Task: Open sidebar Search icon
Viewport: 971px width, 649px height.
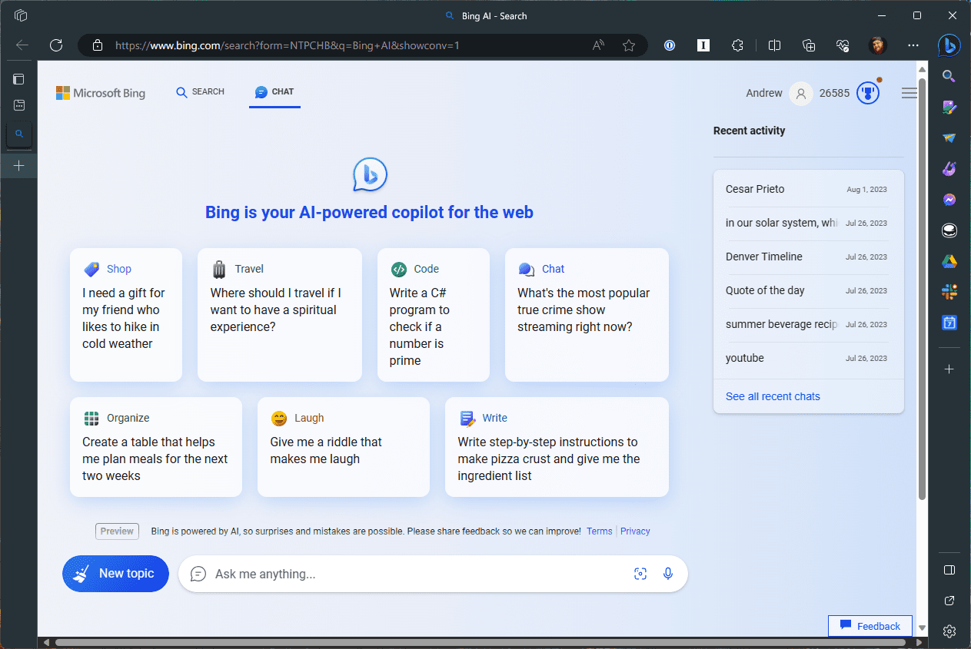Action: click(x=949, y=76)
